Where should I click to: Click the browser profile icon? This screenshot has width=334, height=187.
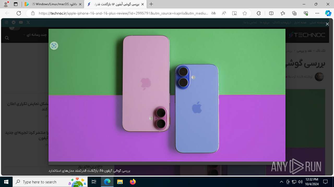(x=6, y=4)
